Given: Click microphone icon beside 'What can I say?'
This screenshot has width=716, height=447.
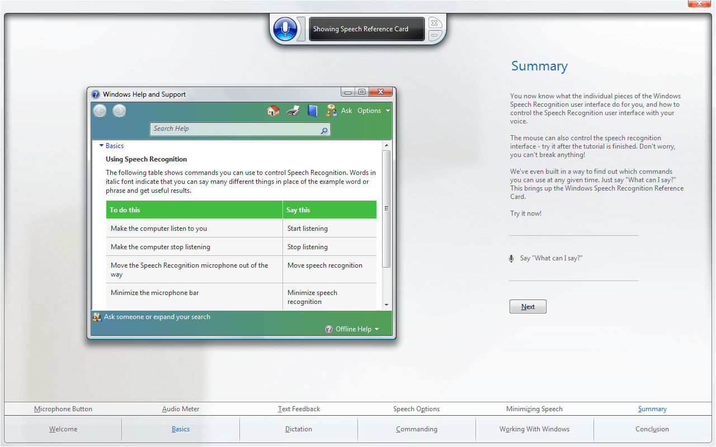Looking at the screenshot, I should tap(511, 259).
